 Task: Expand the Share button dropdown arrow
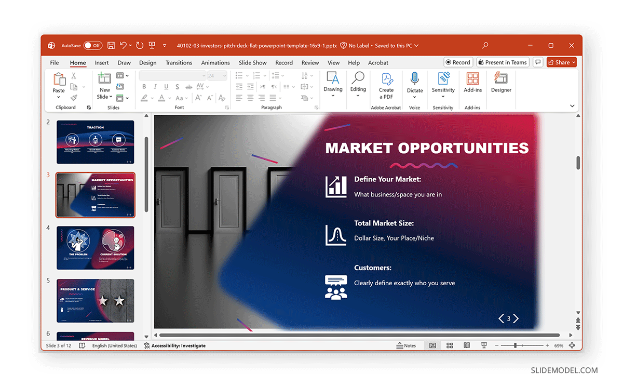[574, 62]
